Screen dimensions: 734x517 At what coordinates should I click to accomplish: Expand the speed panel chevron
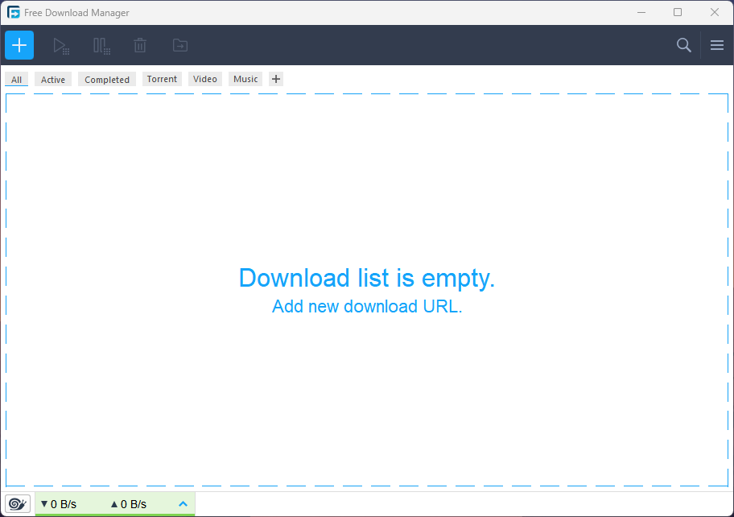183,504
